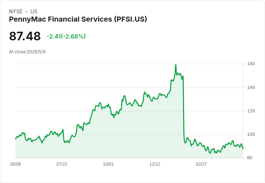
Task: Click the US market label
Action: [34, 12]
